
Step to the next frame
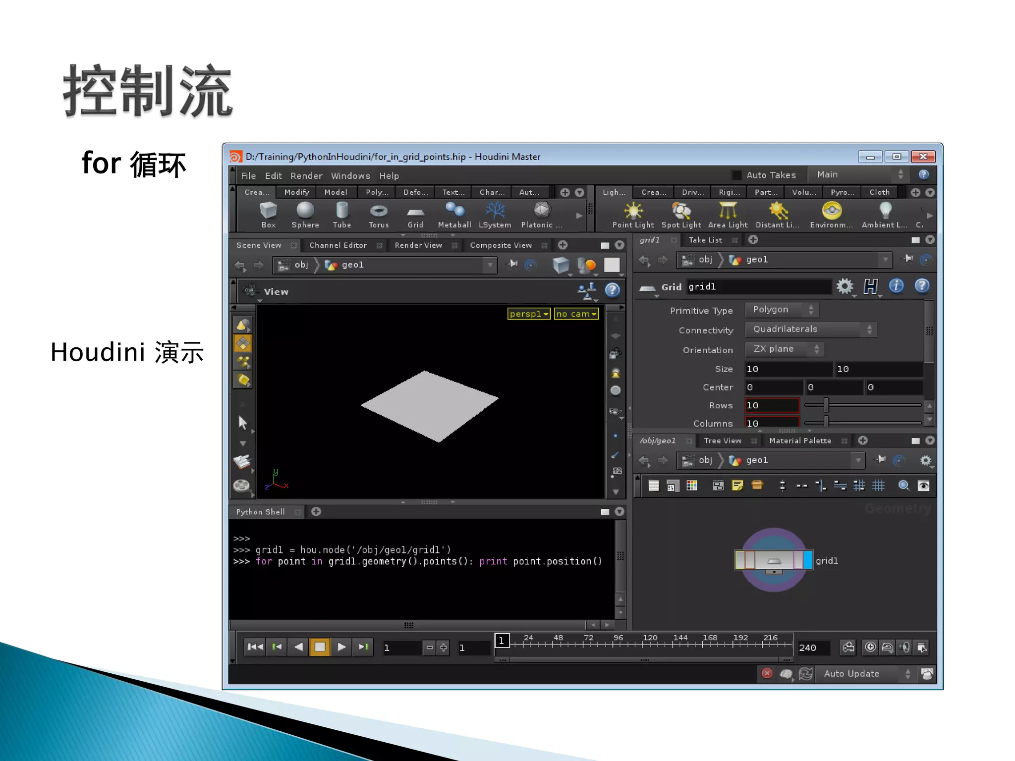pyautogui.click(x=363, y=647)
